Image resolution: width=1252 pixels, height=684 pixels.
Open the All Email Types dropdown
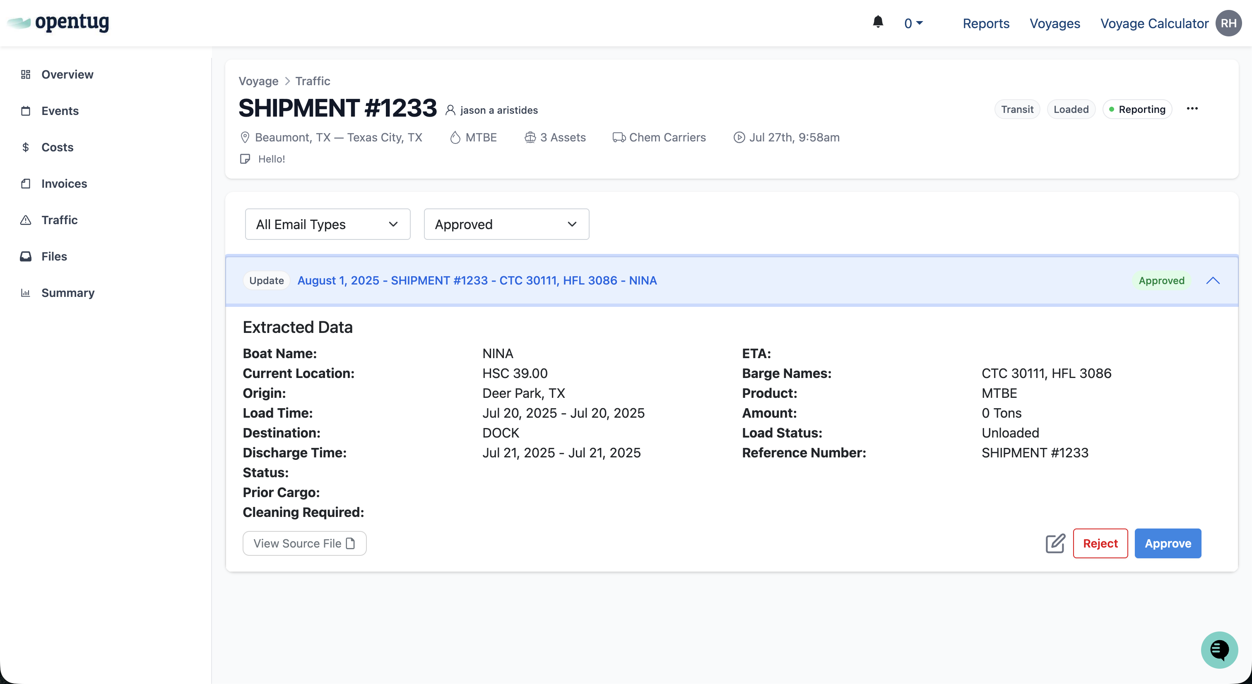(327, 224)
